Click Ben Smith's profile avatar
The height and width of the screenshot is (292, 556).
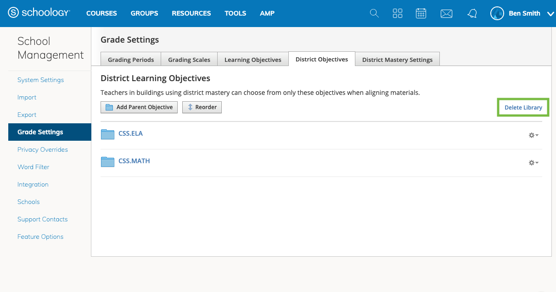(x=497, y=13)
